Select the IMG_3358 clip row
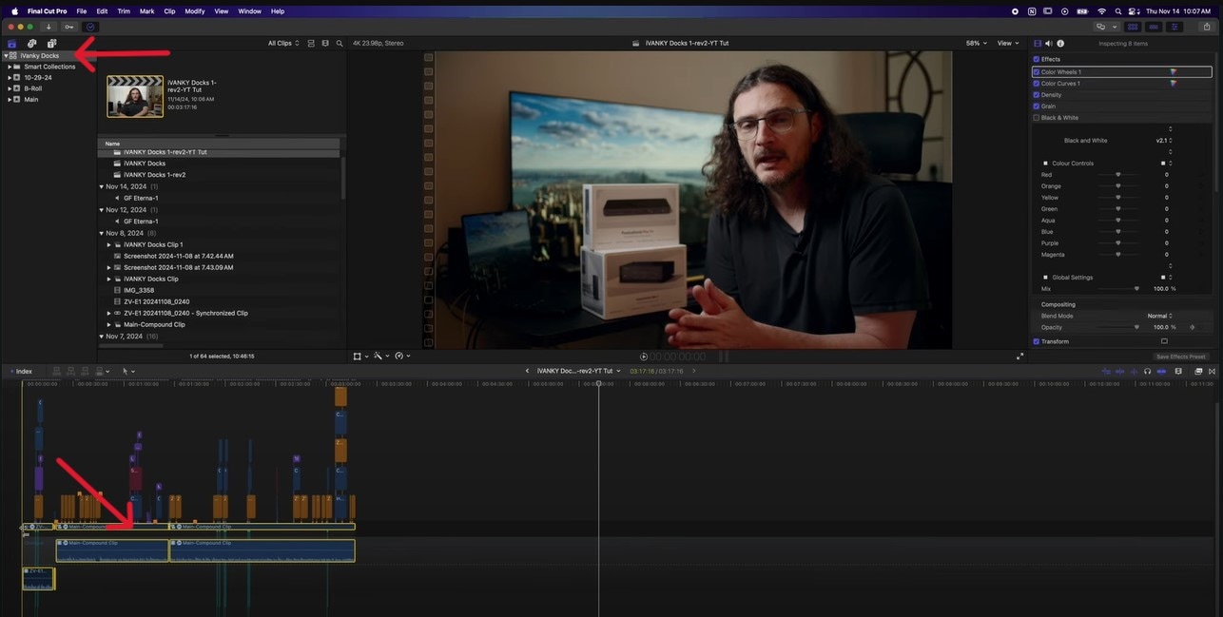 tap(219, 290)
